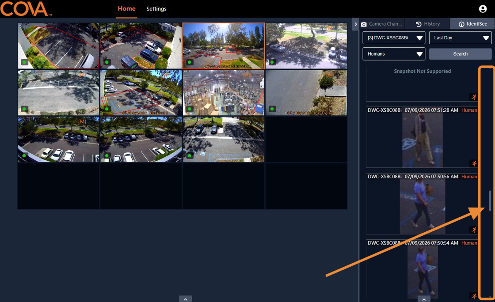Viewport: 495px width, 302px height.
Task: Select the Snapshot Not Supported result card
Action: (x=422, y=84)
